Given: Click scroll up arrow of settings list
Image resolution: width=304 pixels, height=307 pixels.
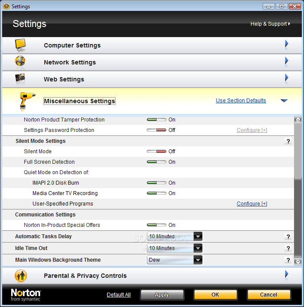Looking at the screenshot, I should point(298,120).
